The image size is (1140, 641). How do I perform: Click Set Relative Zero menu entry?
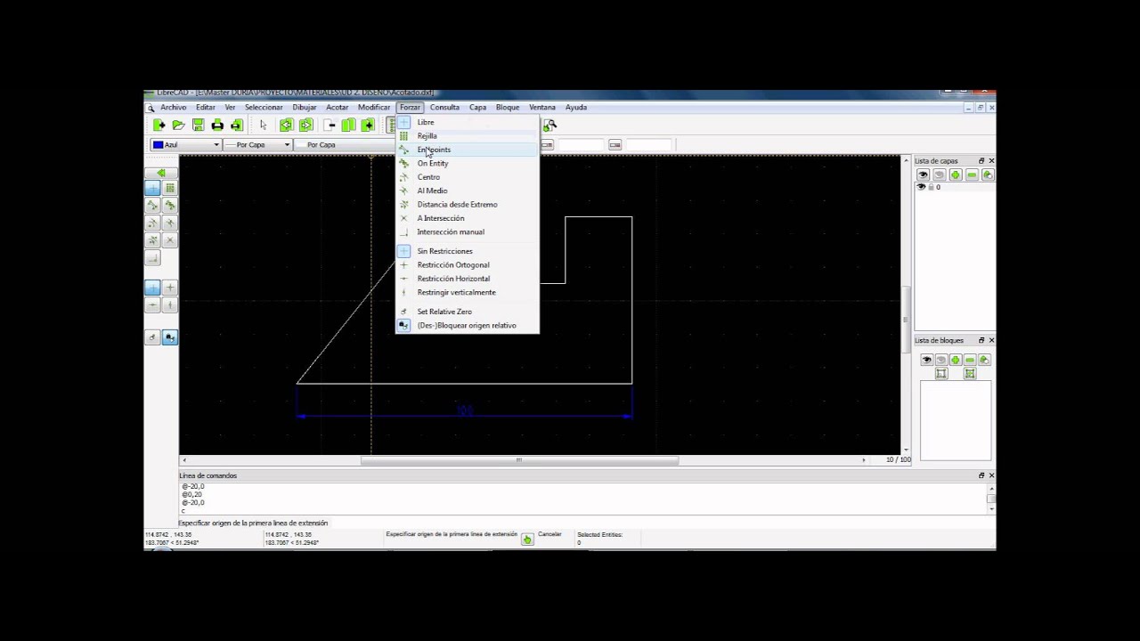coord(467,312)
